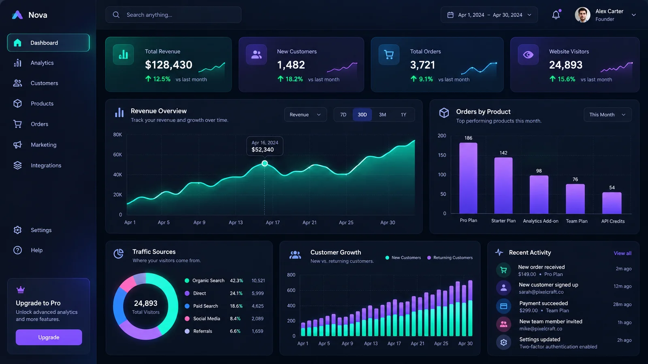Click the Website Visitors eye icon
Viewport: 648px width, 364px height.
(528, 55)
